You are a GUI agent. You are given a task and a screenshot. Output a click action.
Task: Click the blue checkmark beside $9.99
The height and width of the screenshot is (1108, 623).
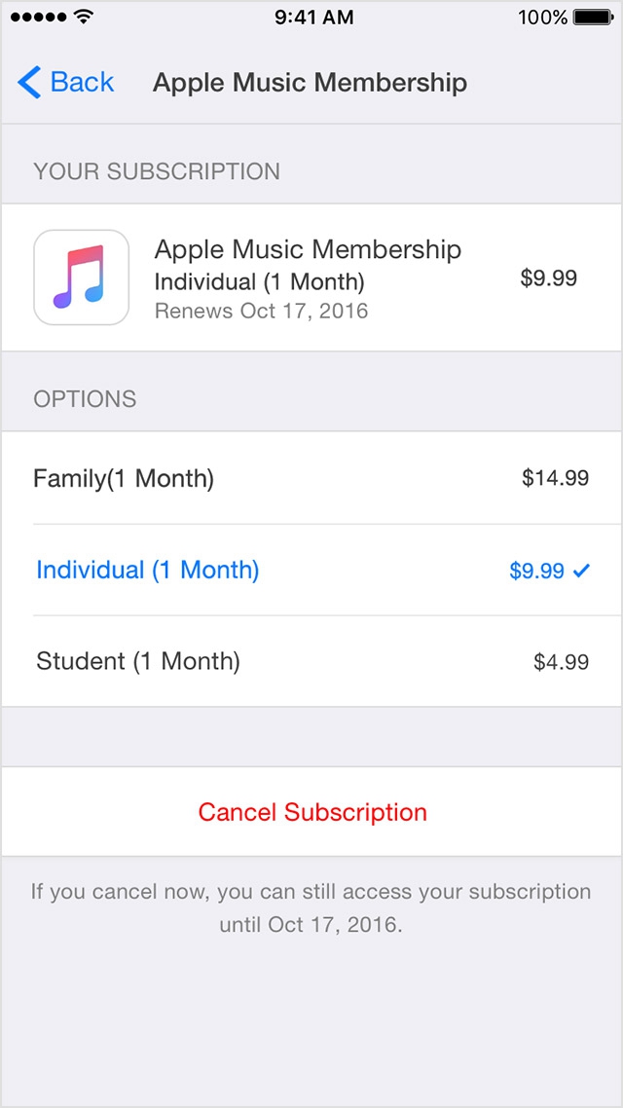(x=581, y=572)
